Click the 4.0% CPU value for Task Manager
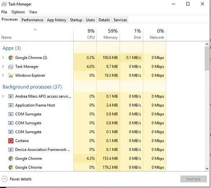 [90, 66]
